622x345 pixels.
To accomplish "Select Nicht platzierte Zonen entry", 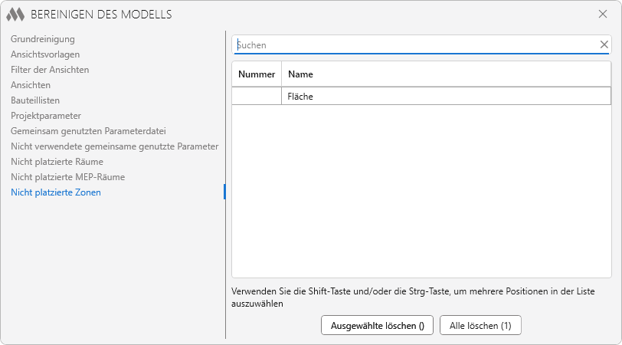I will [x=56, y=192].
